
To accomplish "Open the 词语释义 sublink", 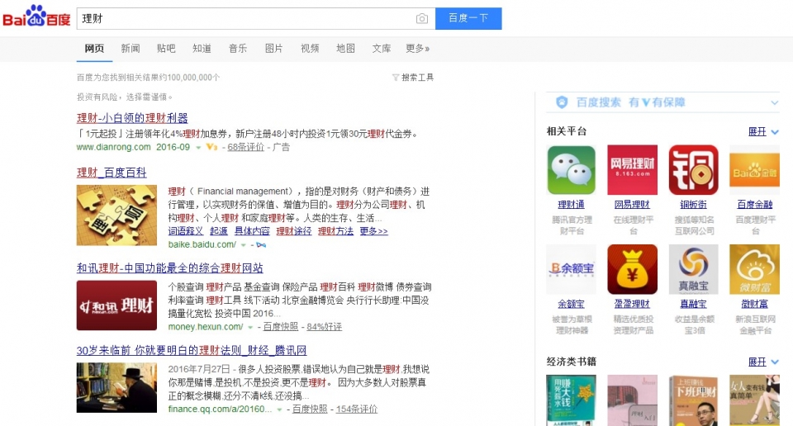I will (186, 231).
